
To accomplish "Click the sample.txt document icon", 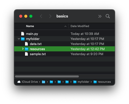I will click(26, 54).
